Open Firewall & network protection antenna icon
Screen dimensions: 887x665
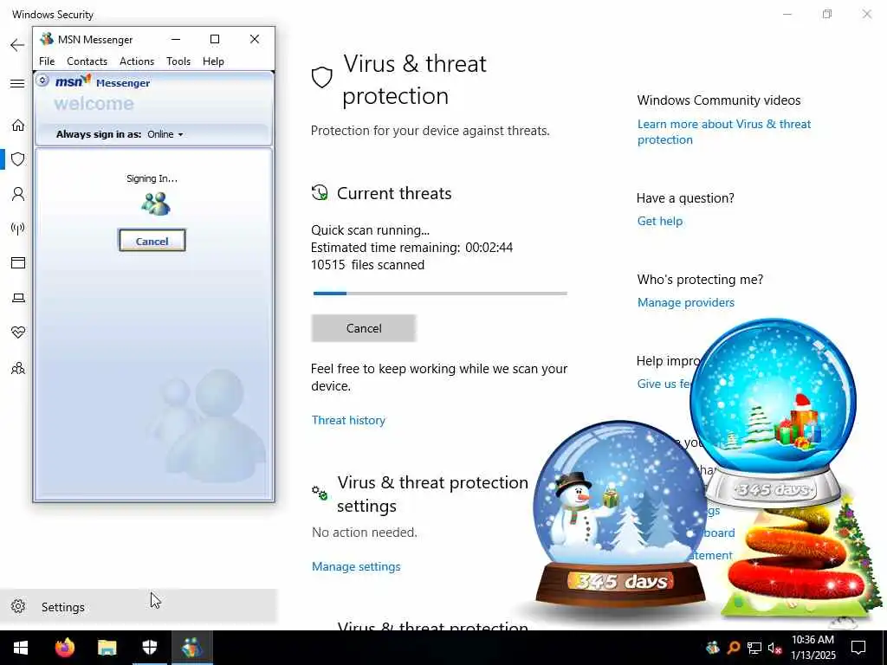[x=18, y=229]
